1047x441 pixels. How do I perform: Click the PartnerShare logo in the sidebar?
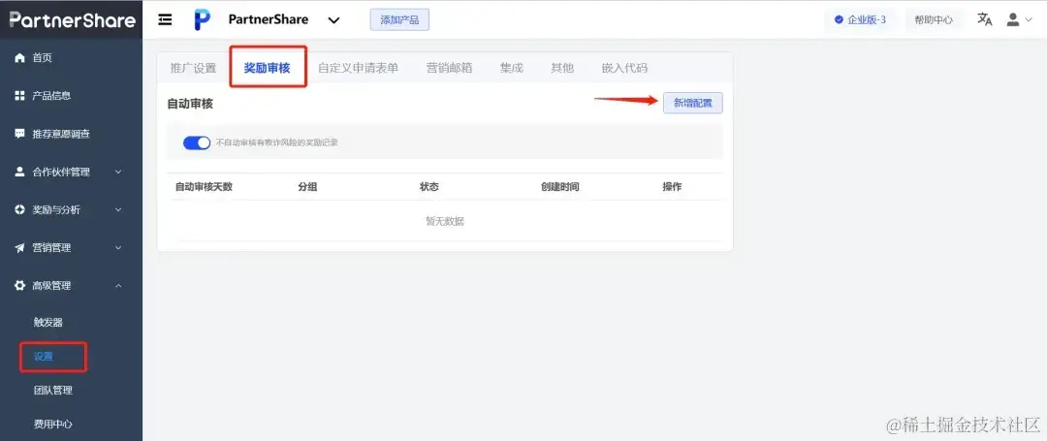(72, 20)
